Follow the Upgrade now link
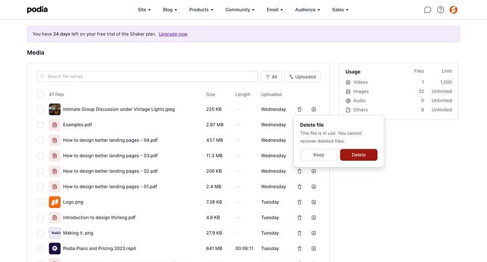 [x=173, y=34]
